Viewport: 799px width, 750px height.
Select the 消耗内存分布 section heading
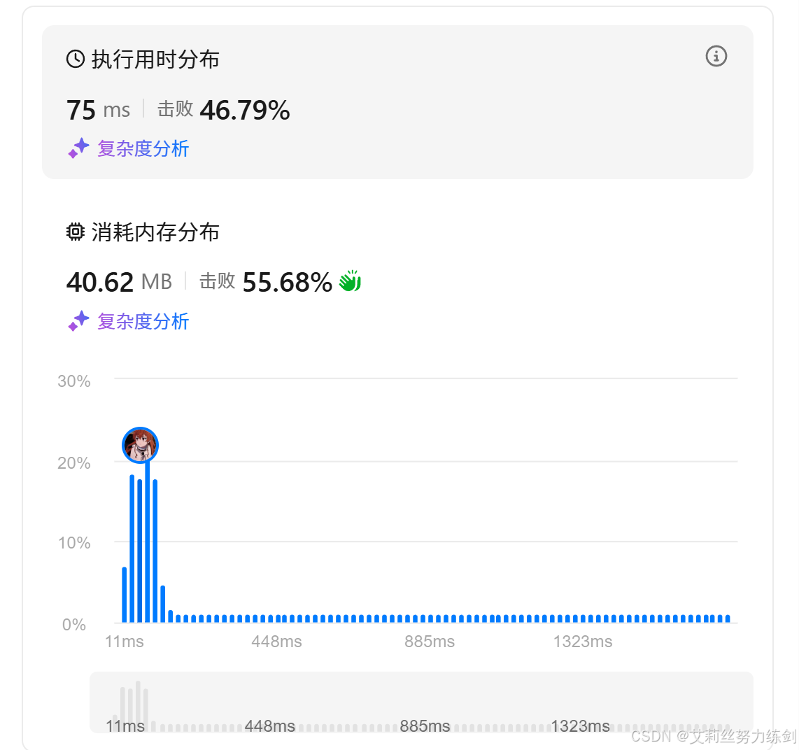(x=143, y=232)
